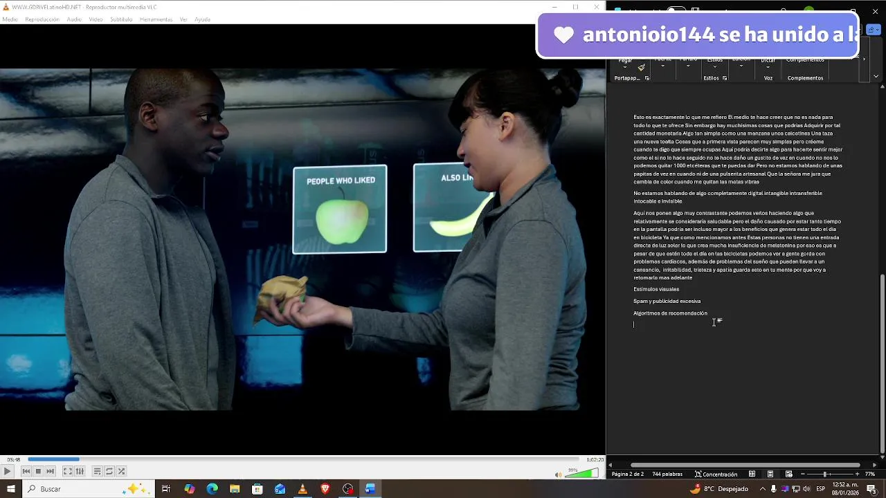
Task: Open Portapapeles dialog launcher in Word
Action: (647, 78)
